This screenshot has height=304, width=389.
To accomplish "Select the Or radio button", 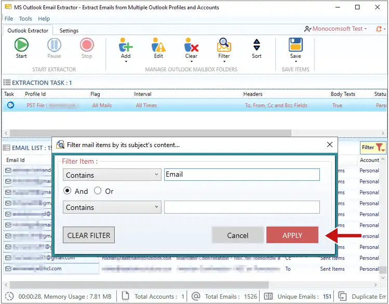I will [98, 191].
